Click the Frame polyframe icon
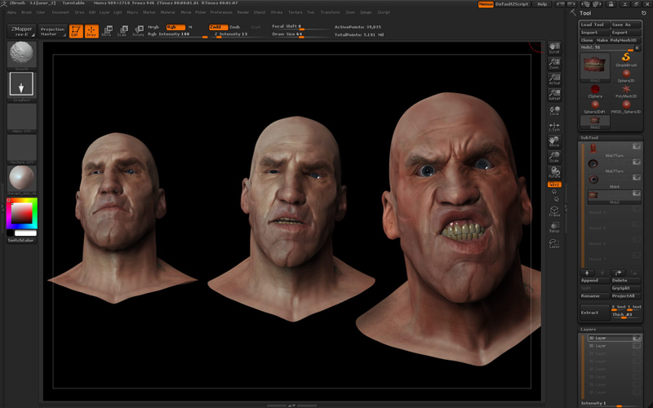This screenshot has width=653, height=408. point(554,211)
